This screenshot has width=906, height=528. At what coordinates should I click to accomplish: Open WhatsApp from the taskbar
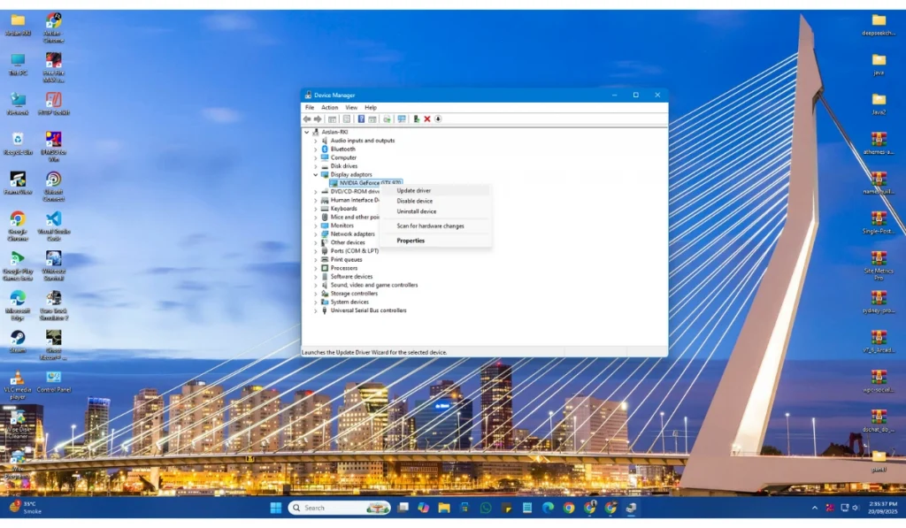486,508
